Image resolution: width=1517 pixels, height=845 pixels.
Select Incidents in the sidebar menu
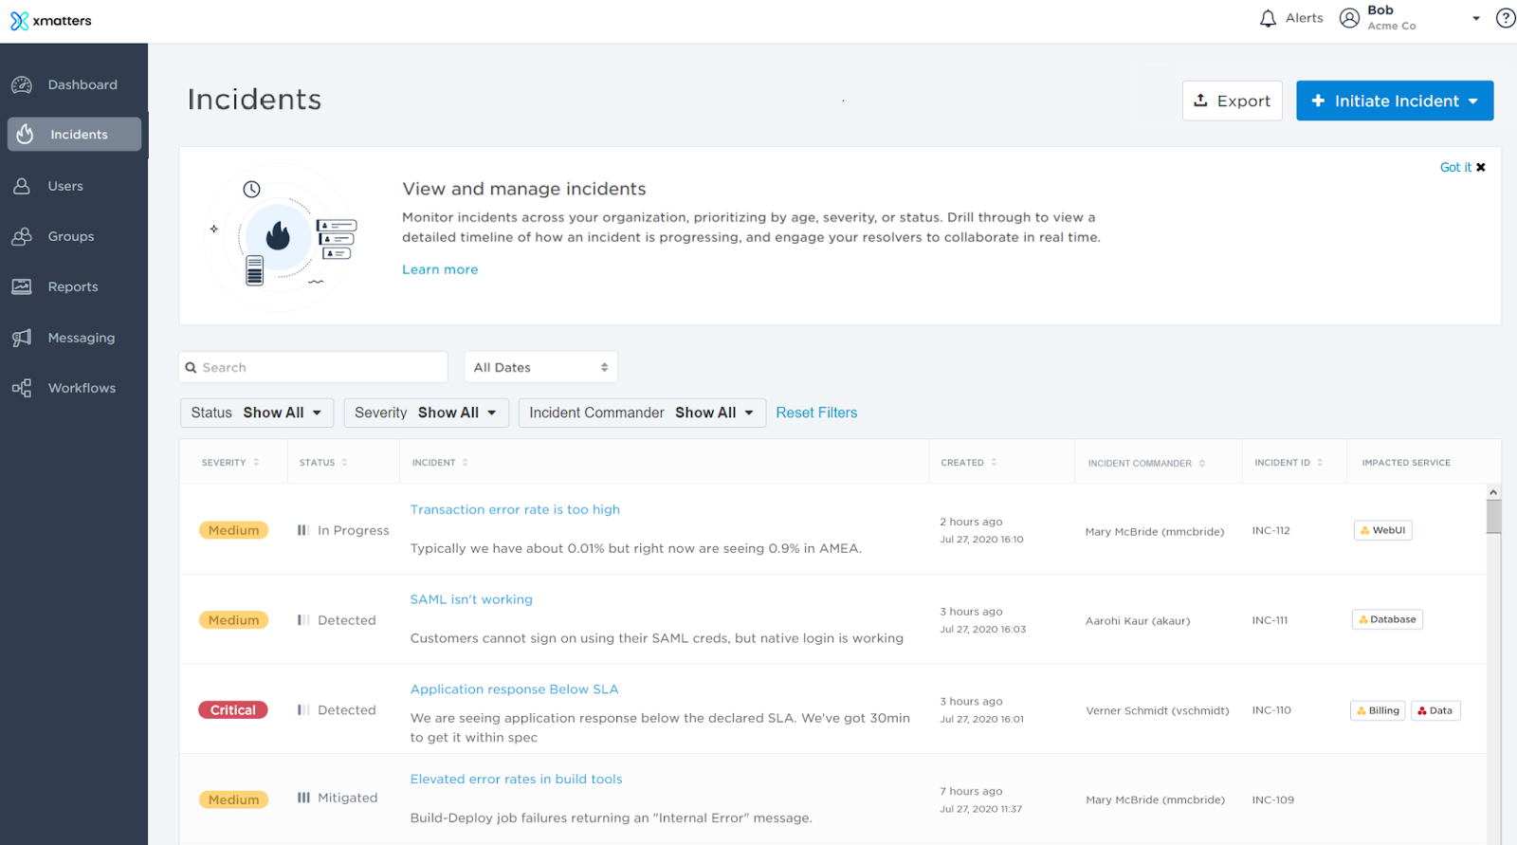point(75,135)
